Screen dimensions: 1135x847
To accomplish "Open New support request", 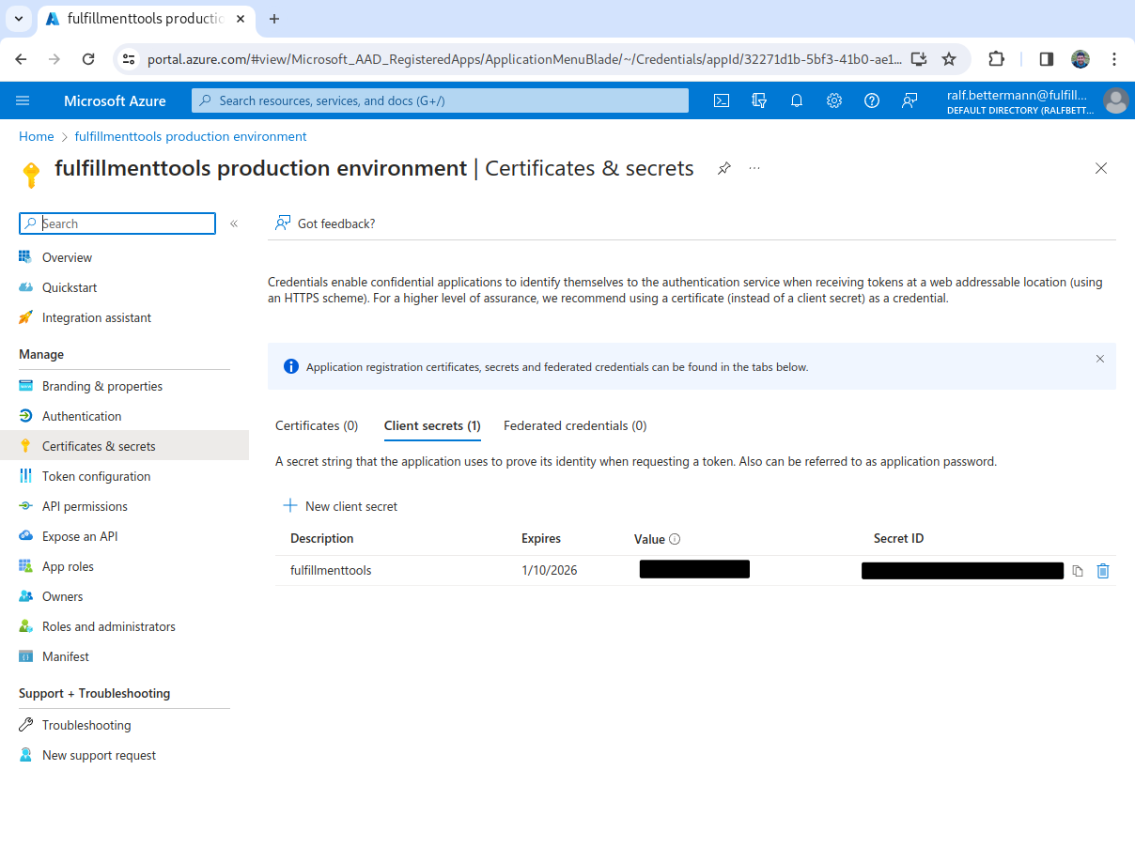I will pos(99,755).
